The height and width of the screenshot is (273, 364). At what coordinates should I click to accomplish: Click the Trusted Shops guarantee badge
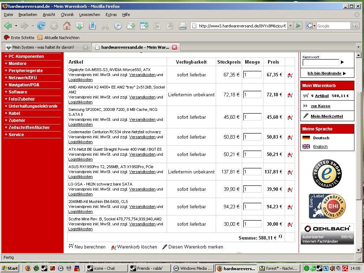[327, 173]
